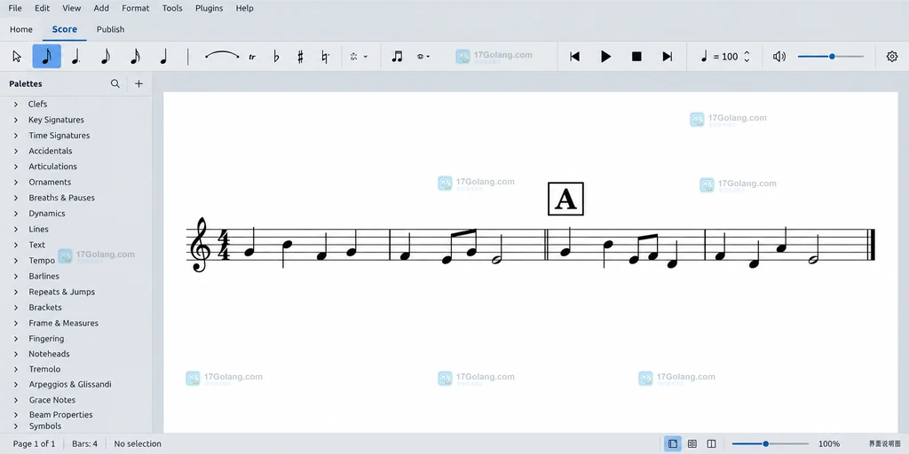Click the Bars: 4 status text
909x454 pixels.
(x=84, y=443)
